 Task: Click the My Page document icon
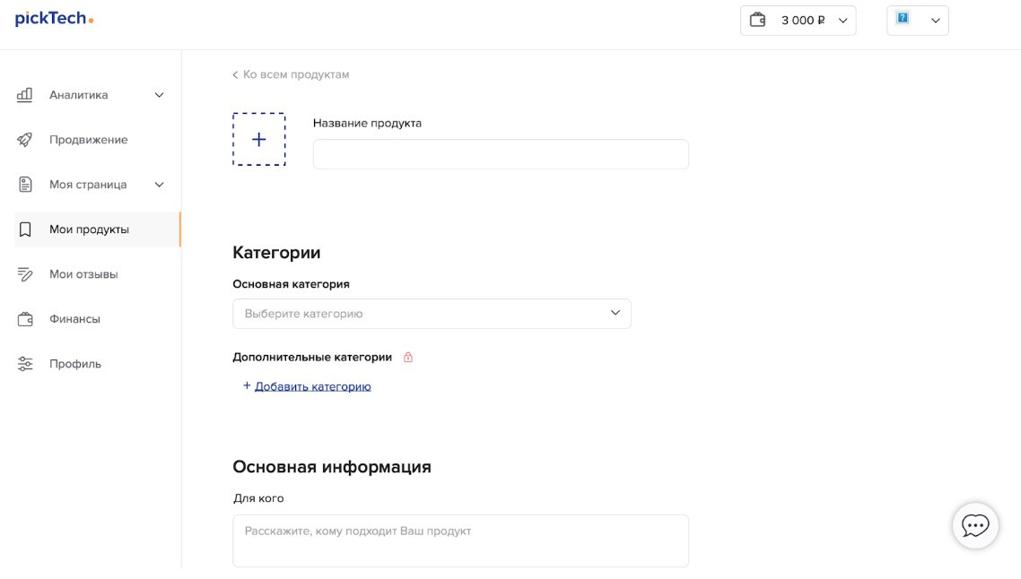pos(25,185)
